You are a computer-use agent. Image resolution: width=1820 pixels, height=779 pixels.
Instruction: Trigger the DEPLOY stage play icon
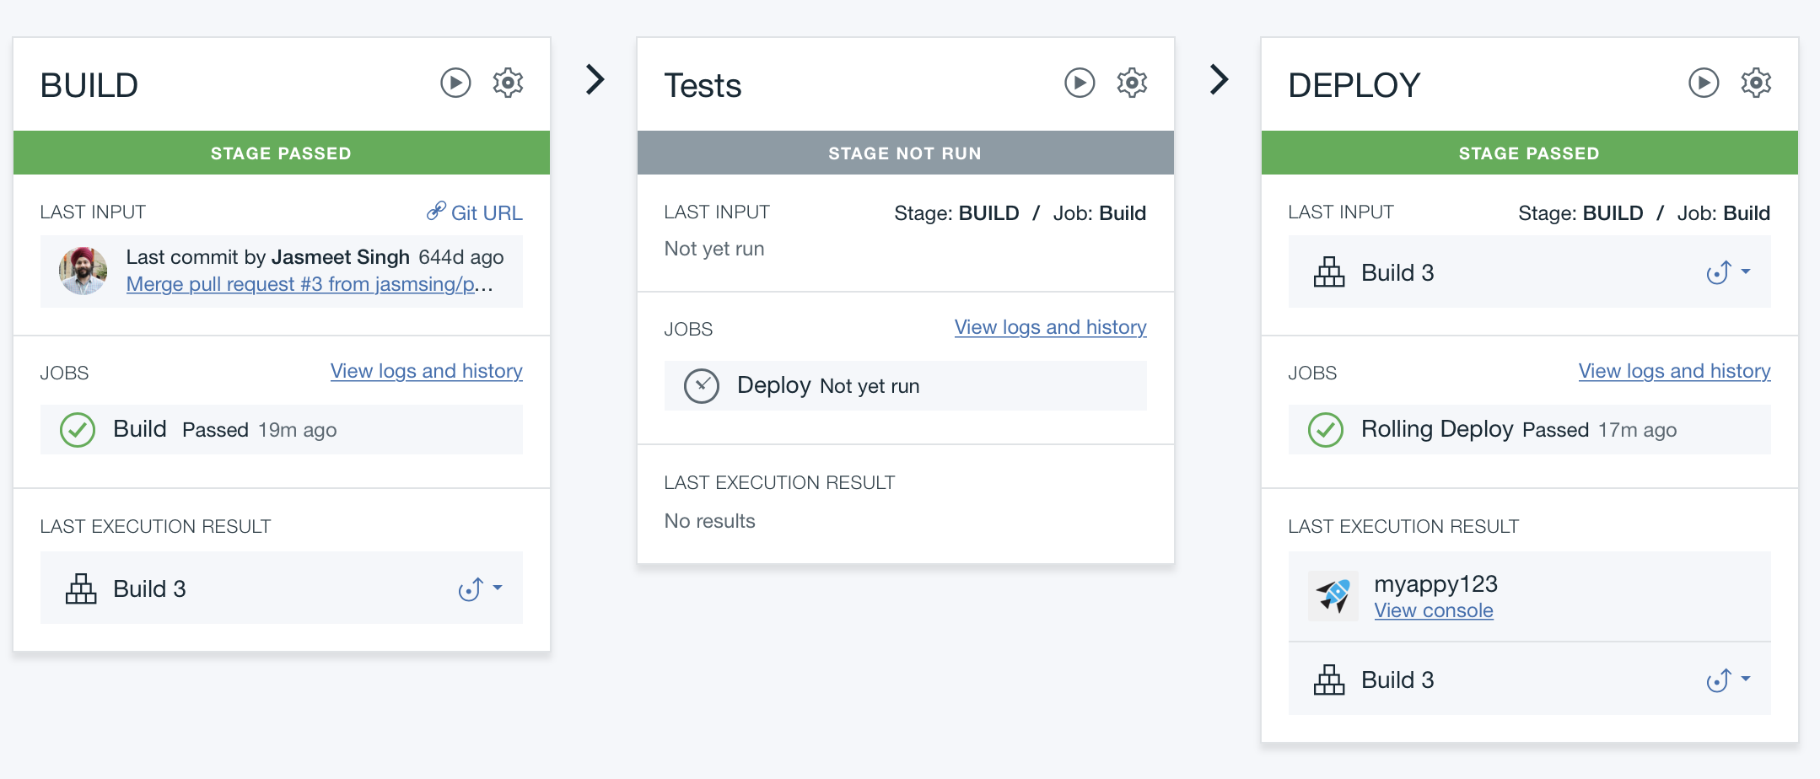click(1704, 82)
